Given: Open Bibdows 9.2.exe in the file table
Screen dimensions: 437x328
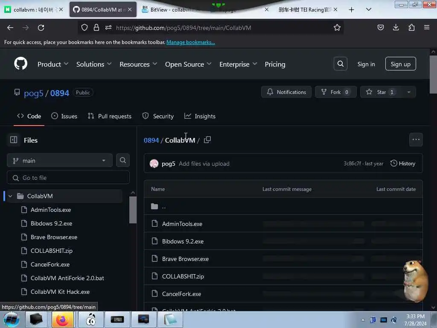Looking at the screenshot, I should click(183, 241).
